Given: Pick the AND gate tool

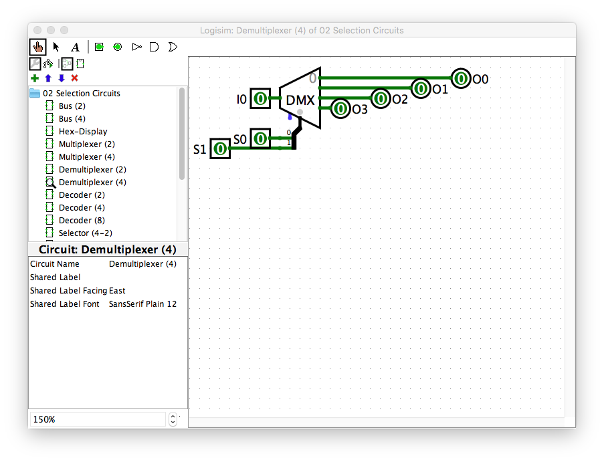Looking at the screenshot, I should [154, 47].
